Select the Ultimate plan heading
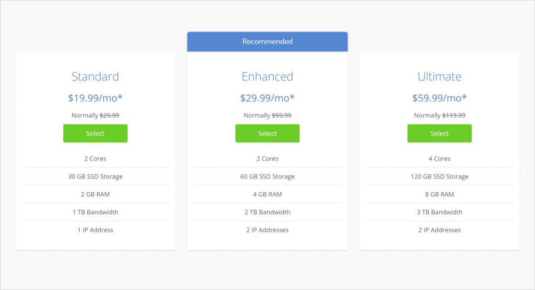This screenshot has width=535, height=290. [439, 76]
